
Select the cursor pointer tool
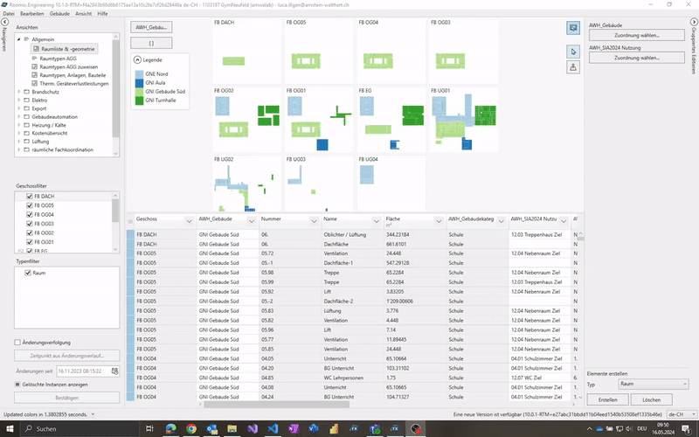click(573, 51)
